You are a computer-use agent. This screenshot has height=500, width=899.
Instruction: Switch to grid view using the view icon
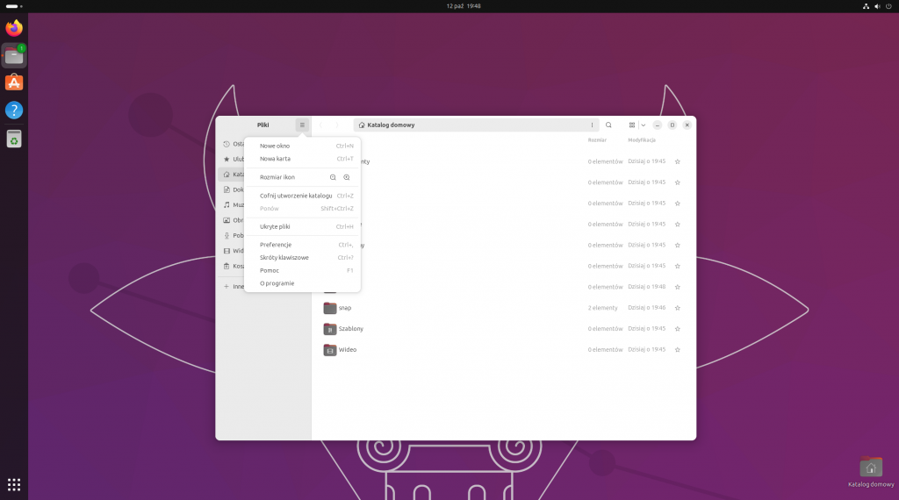(632, 125)
